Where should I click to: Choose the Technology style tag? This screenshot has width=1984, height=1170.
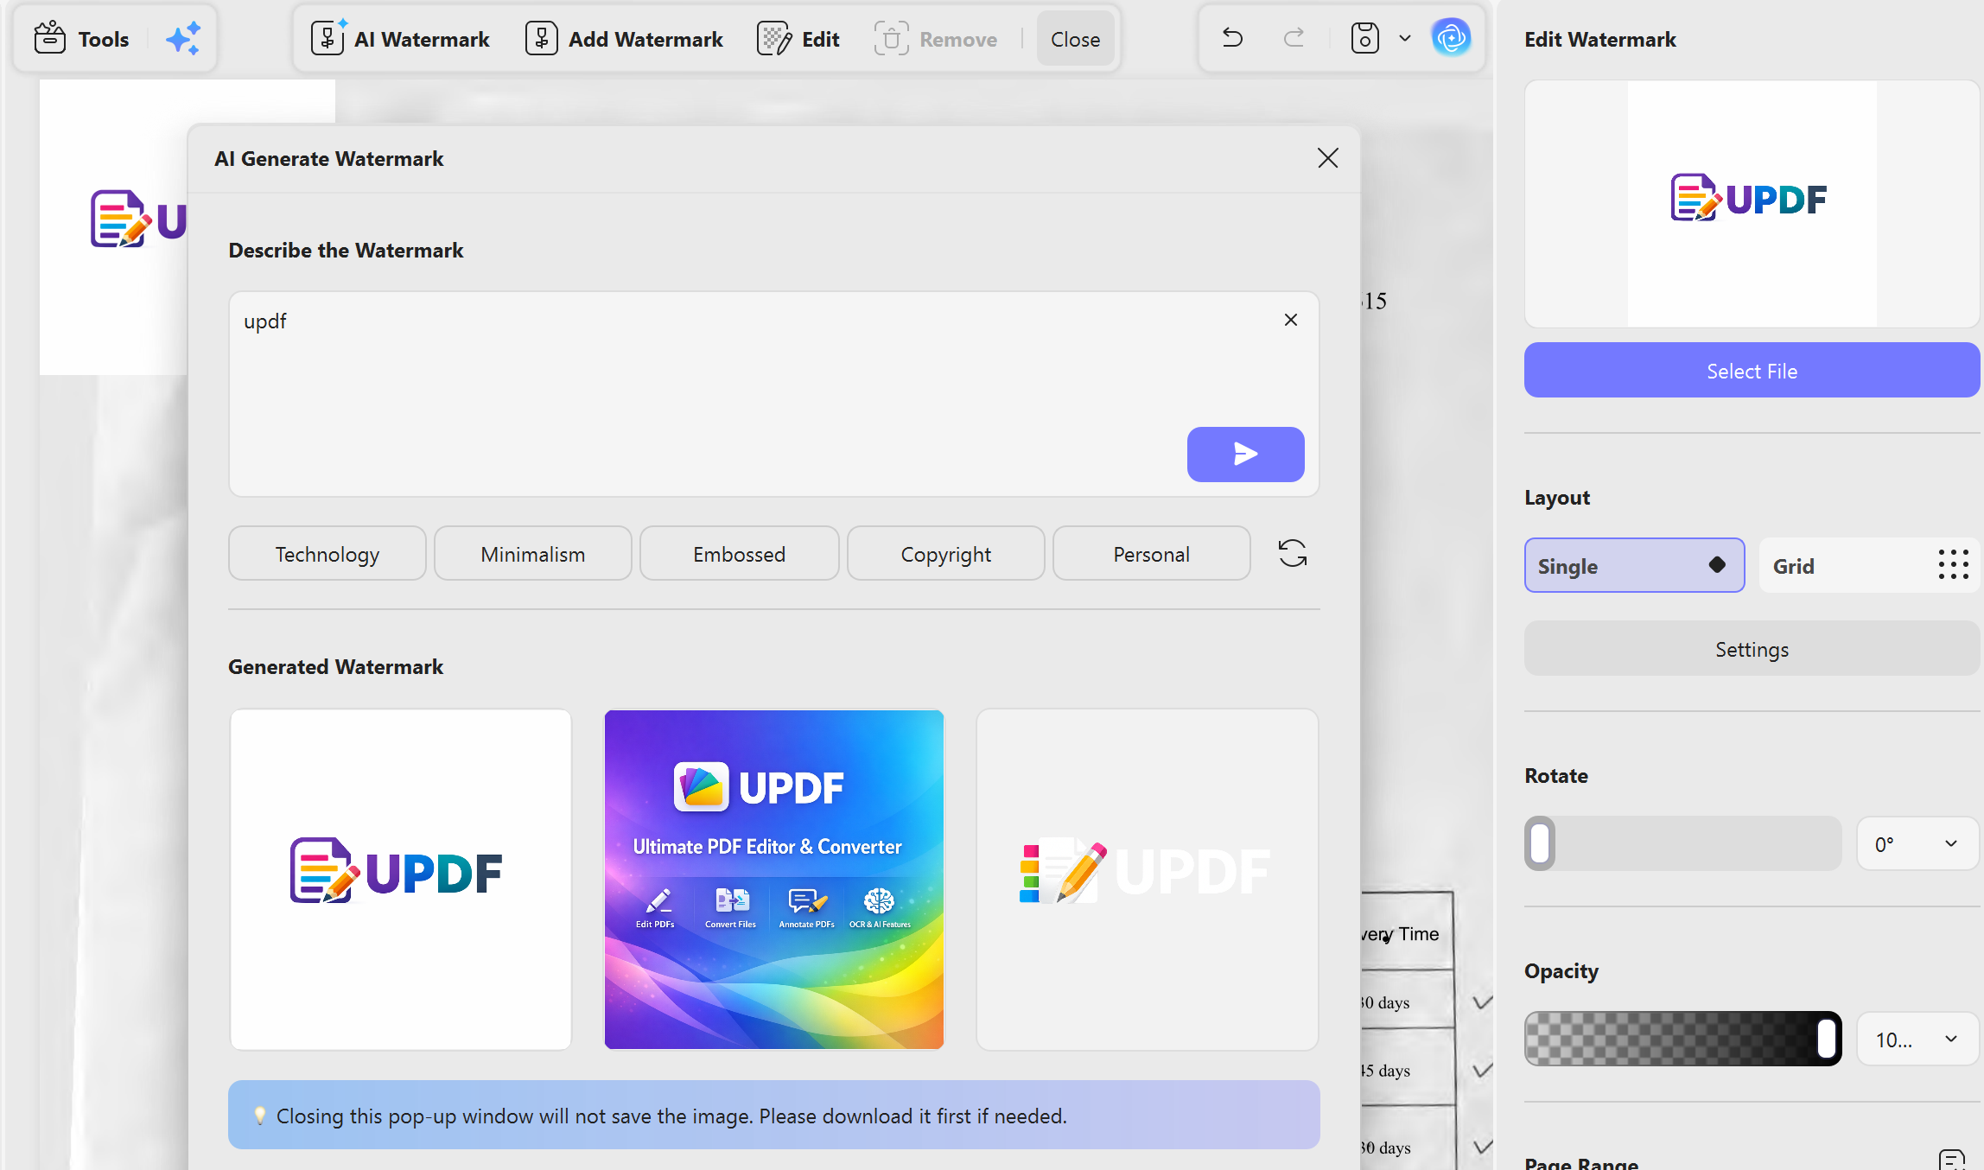[x=327, y=554]
